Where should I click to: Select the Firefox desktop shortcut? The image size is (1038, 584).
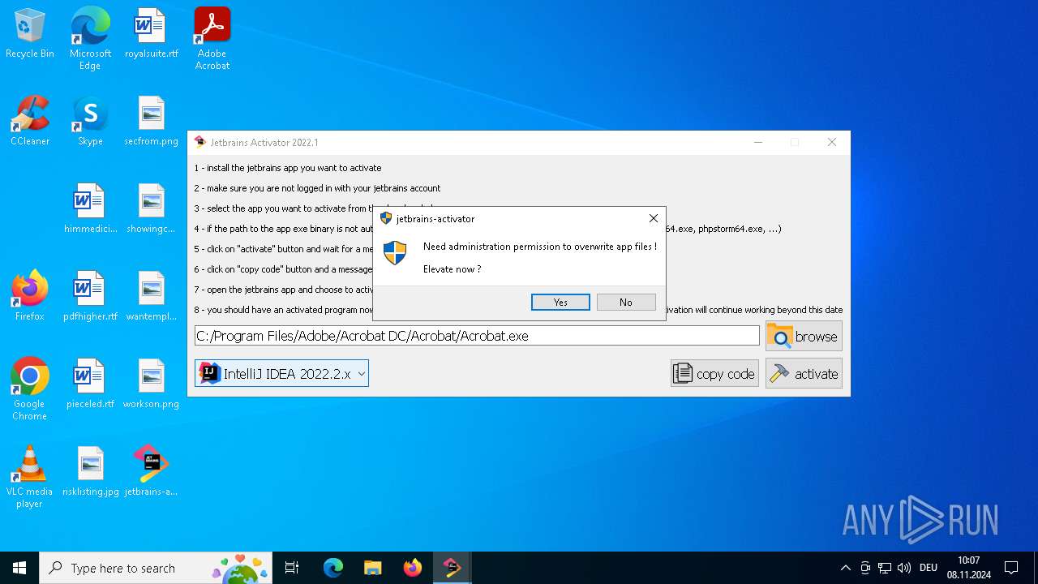click(30, 297)
